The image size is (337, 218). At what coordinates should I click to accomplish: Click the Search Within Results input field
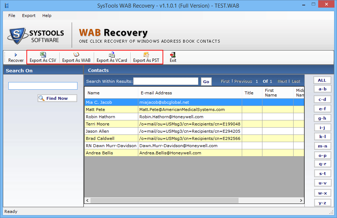pos(165,81)
